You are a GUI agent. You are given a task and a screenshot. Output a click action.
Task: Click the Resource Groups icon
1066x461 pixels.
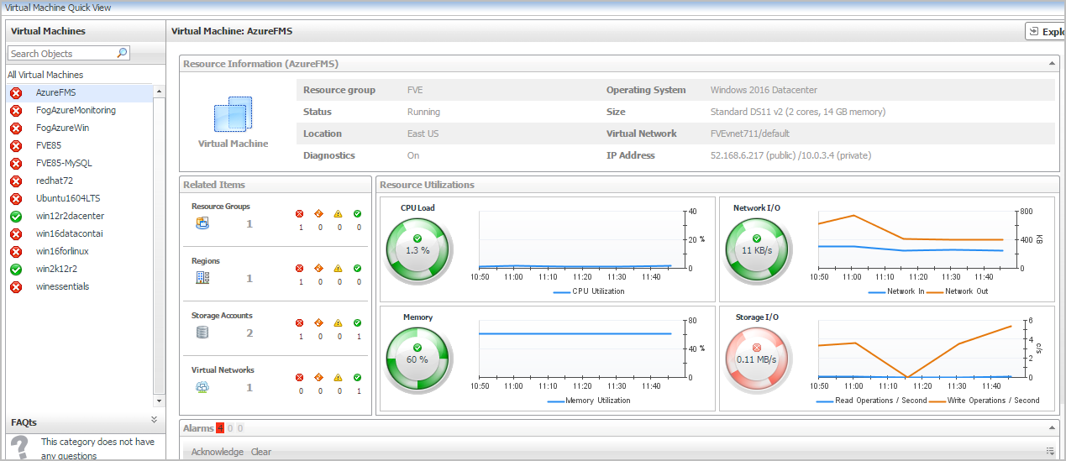click(x=202, y=223)
